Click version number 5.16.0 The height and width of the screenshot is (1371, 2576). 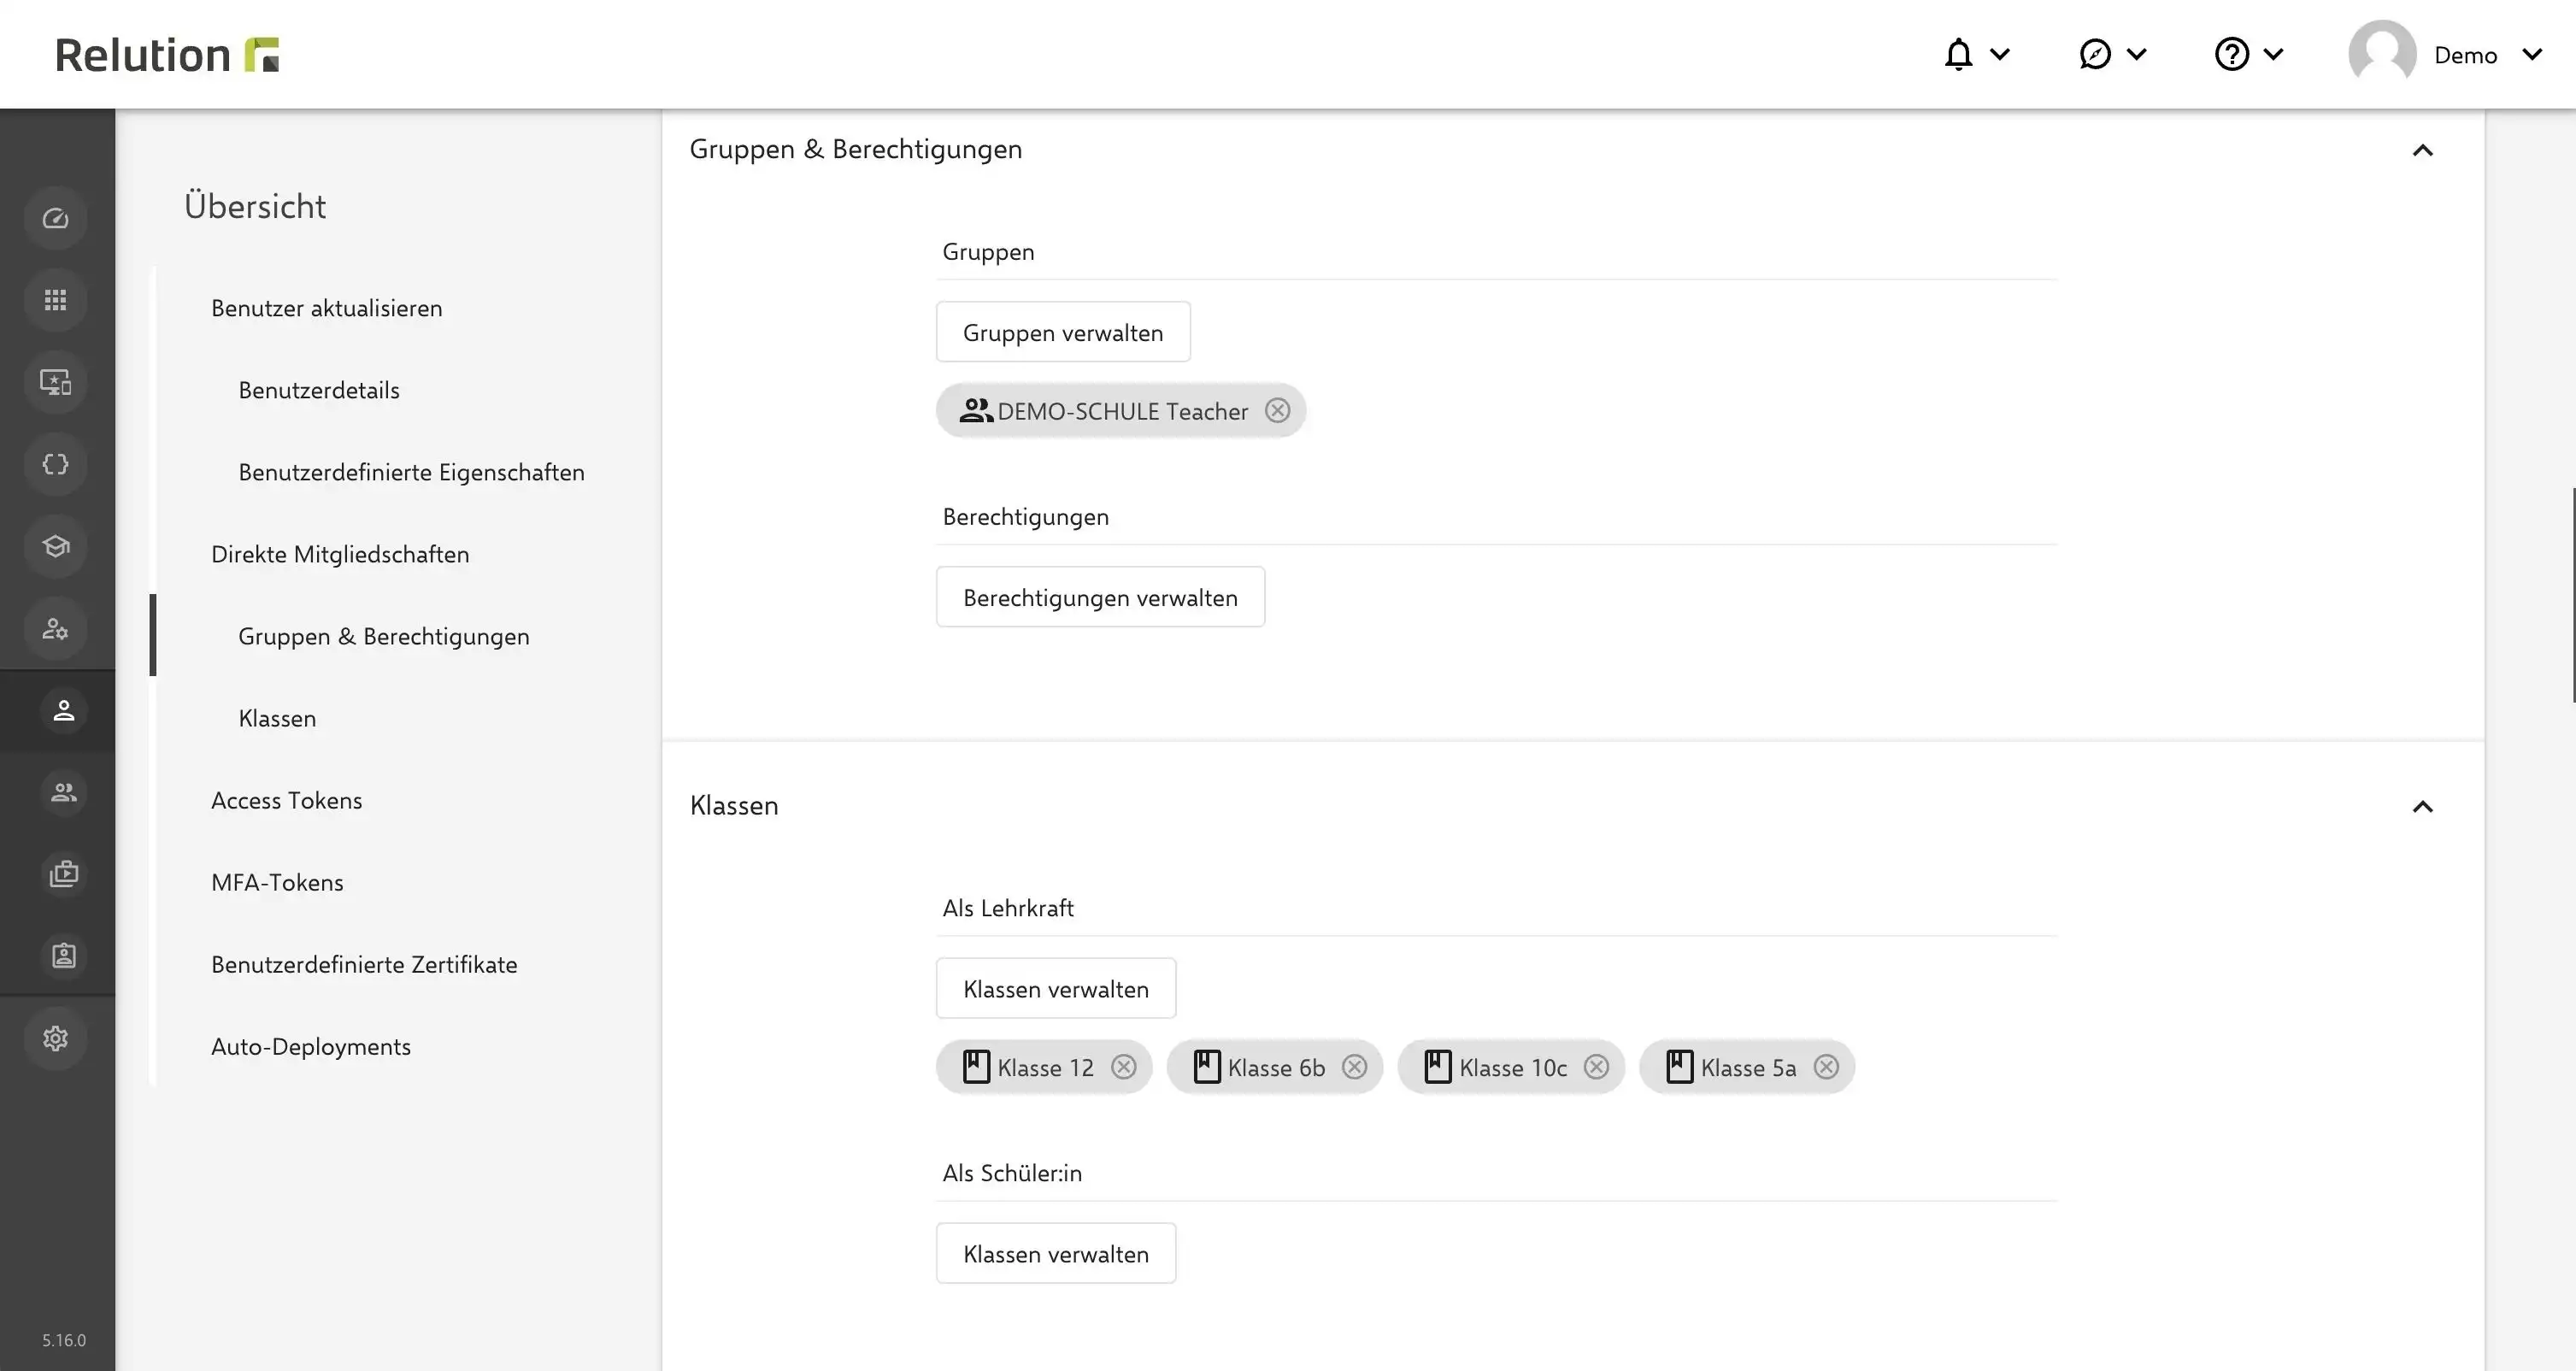click(x=64, y=1340)
